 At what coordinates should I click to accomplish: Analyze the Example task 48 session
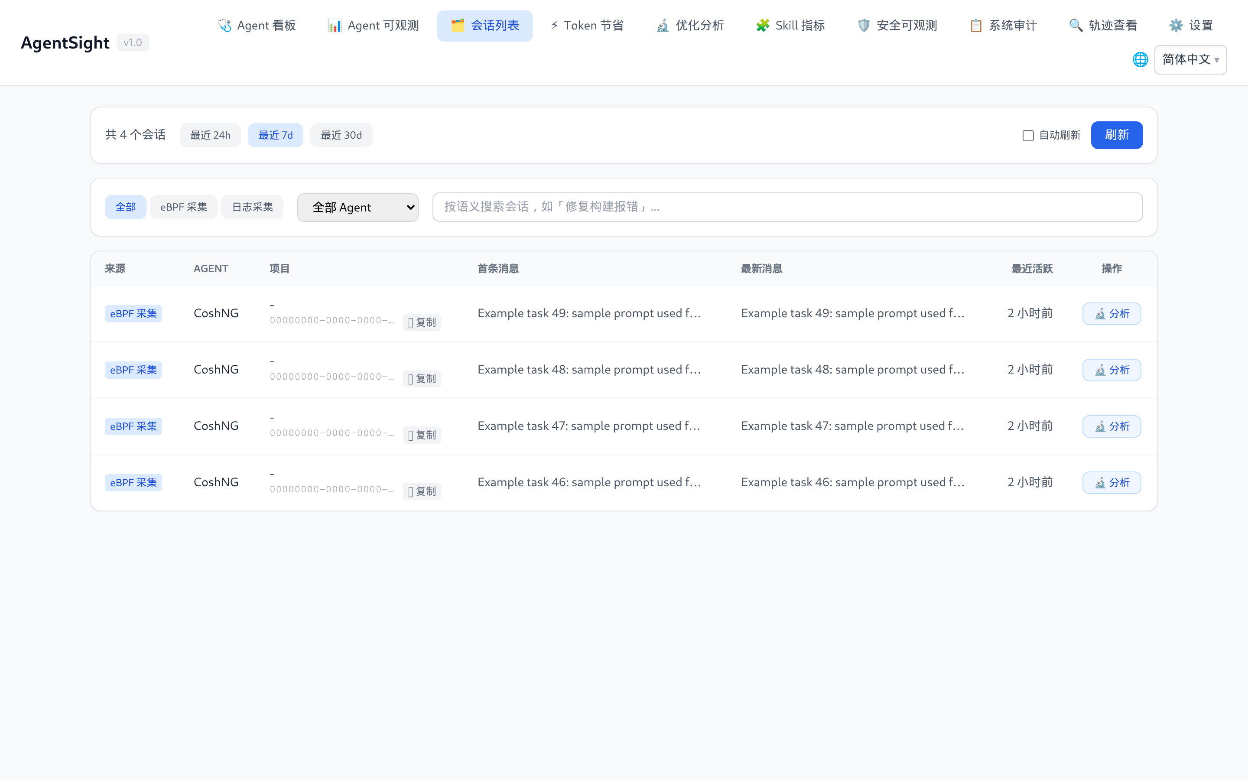click(1111, 370)
